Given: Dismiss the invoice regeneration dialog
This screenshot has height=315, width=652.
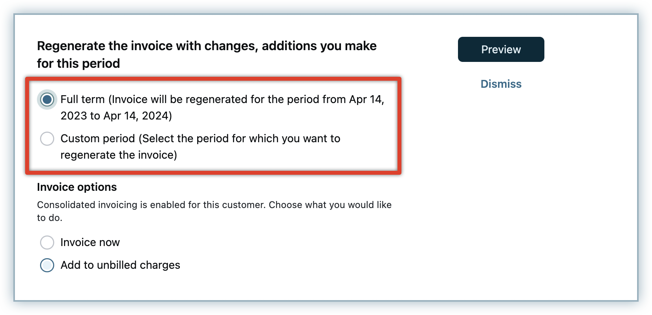Looking at the screenshot, I should [x=501, y=84].
